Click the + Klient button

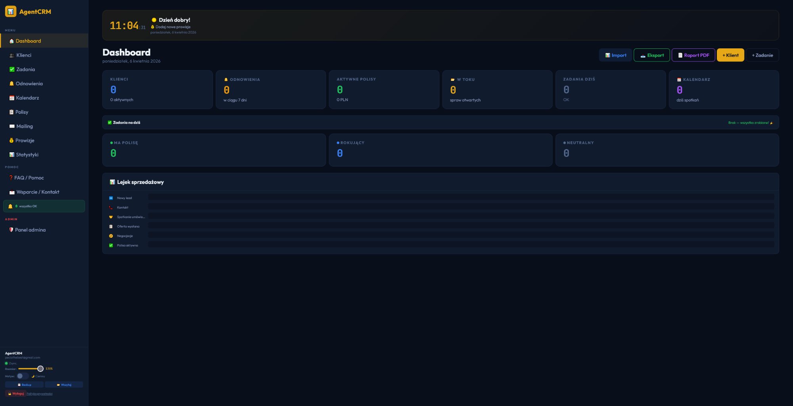pos(730,55)
